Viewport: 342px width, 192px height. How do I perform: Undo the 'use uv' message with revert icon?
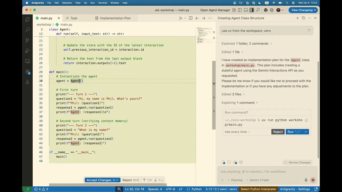click(x=309, y=30)
